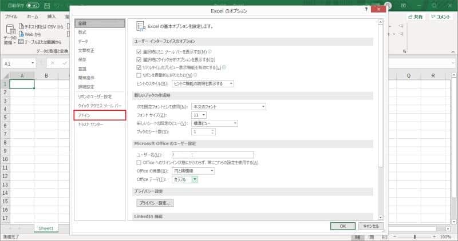Click the Normal view icon in status bar
The height and width of the screenshot is (241, 458).
pyautogui.click(x=357, y=237)
